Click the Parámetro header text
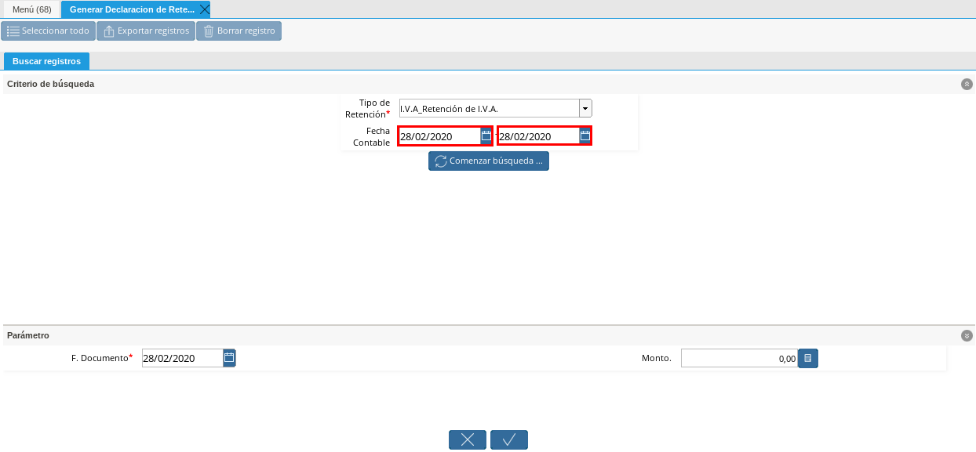Screen dimensions: 976x452 coord(28,335)
